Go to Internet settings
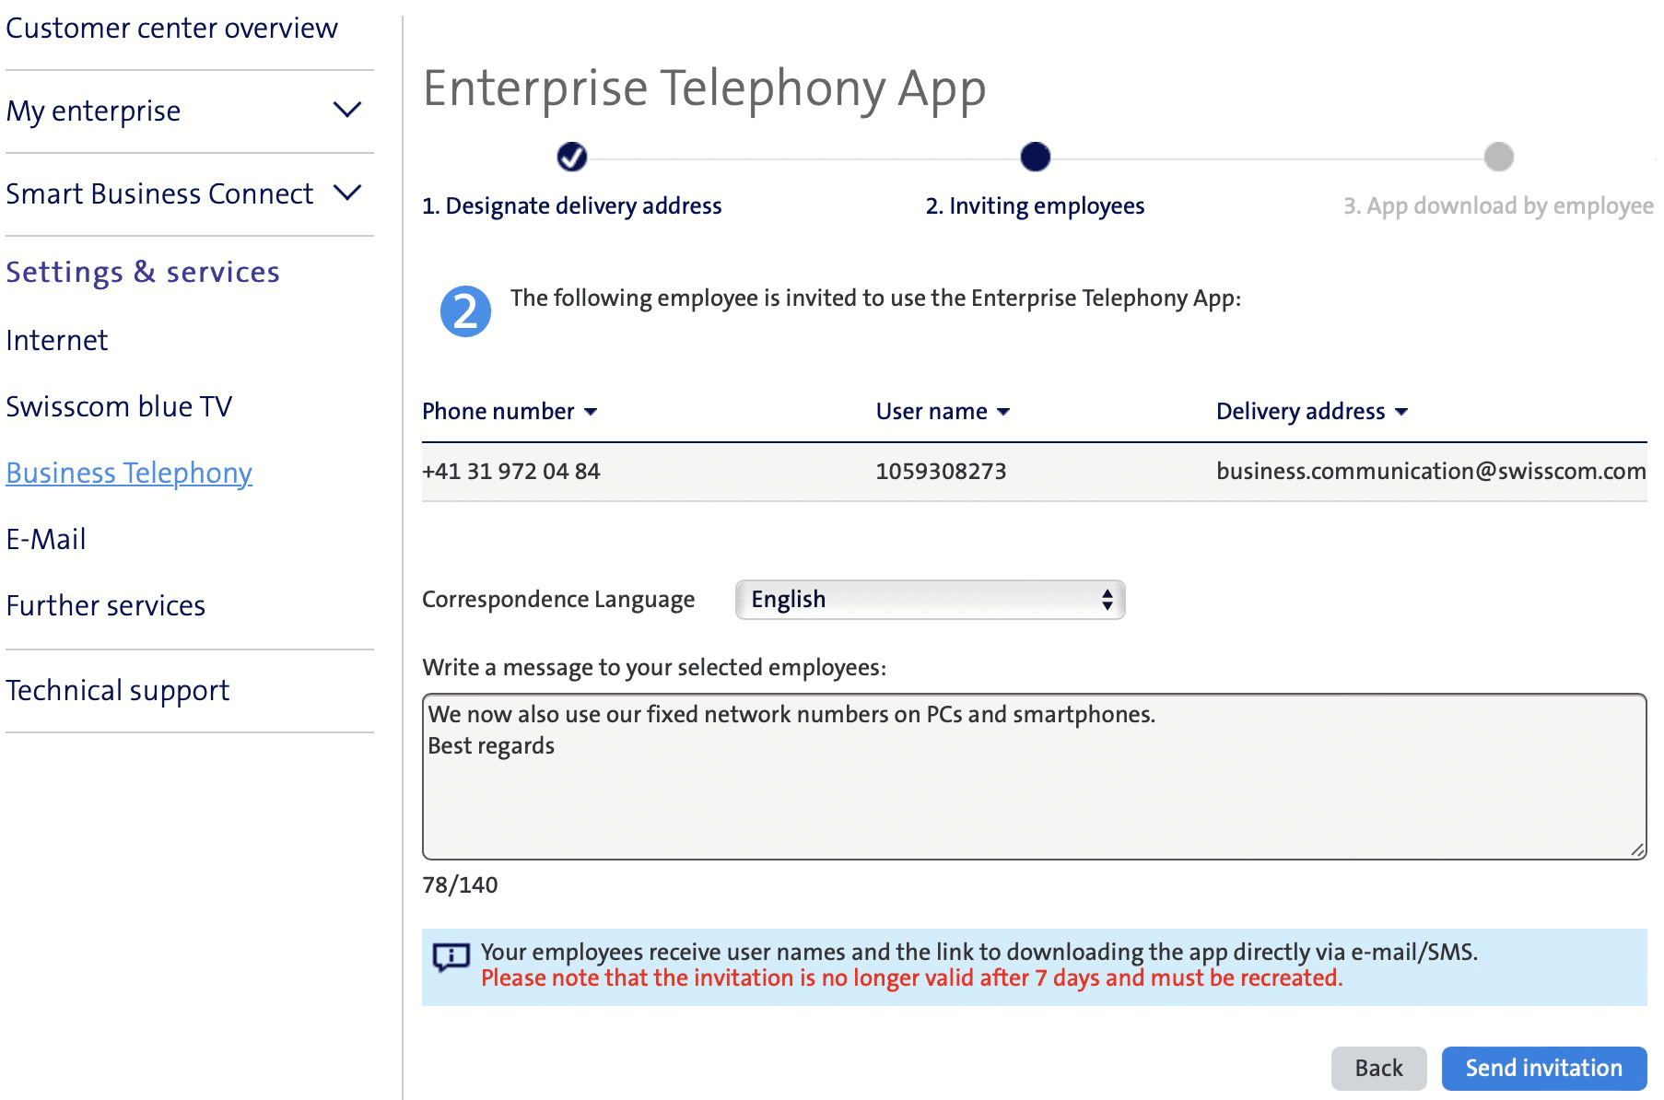This screenshot has height=1100, width=1664. click(57, 340)
